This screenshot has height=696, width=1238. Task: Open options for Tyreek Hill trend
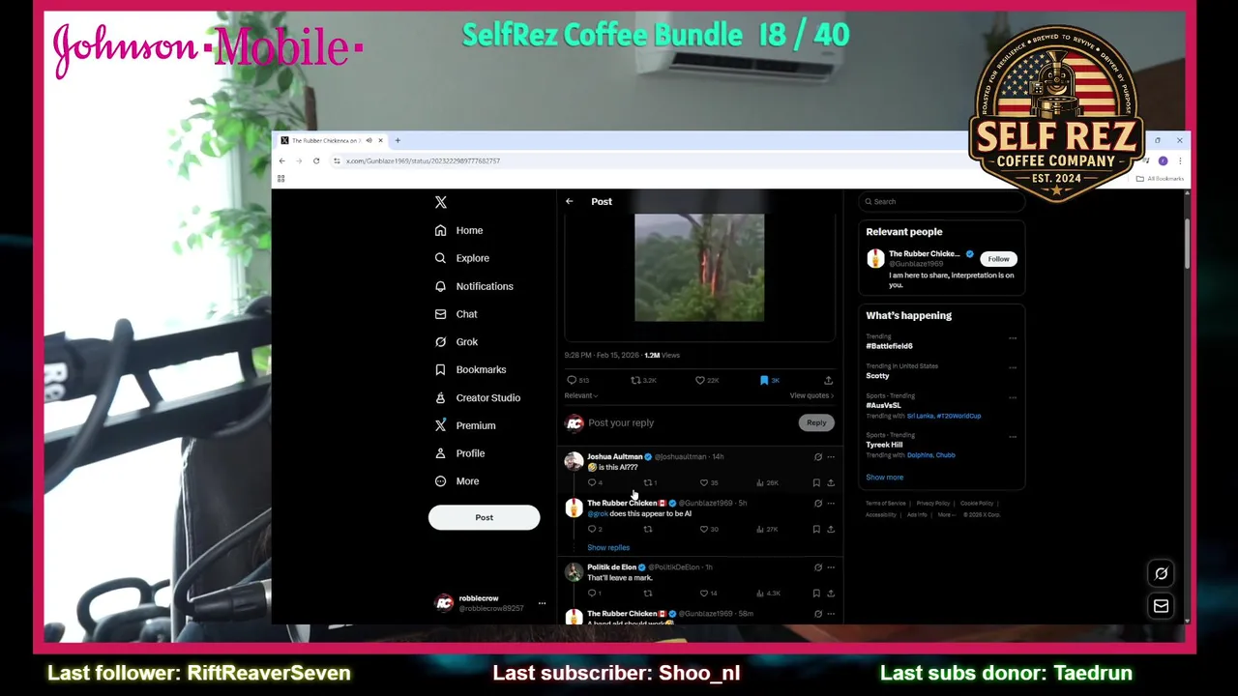click(1013, 437)
